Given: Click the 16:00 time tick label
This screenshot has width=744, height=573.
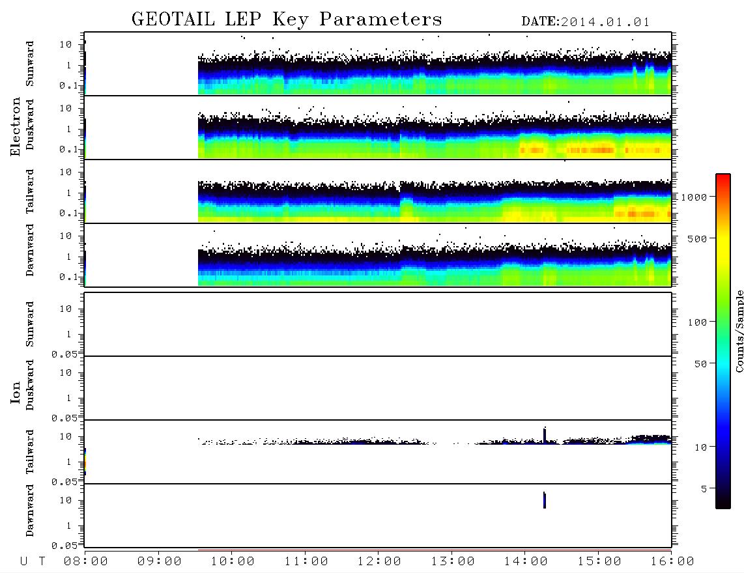Looking at the screenshot, I should click(672, 562).
